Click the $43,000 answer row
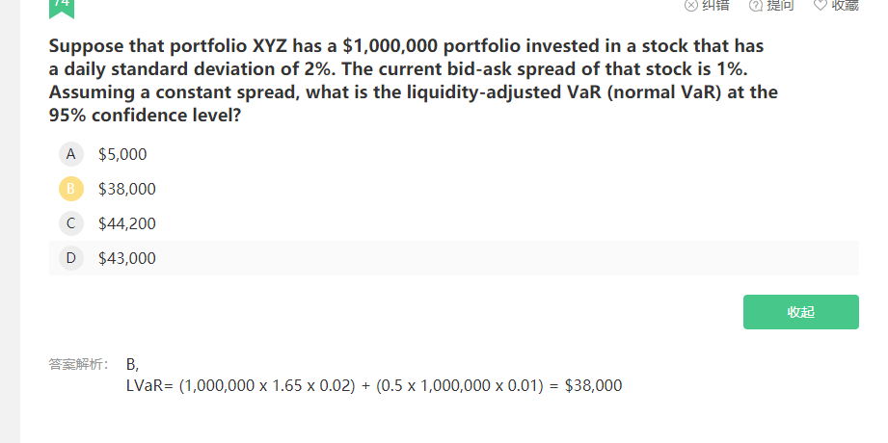 (453, 258)
